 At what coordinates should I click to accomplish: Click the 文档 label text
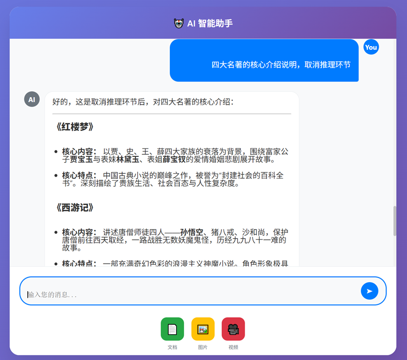pyautogui.click(x=172, y=347)
